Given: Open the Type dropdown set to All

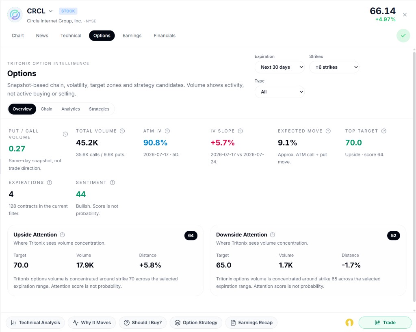Looking at the screenshot, I should point(279,92).
